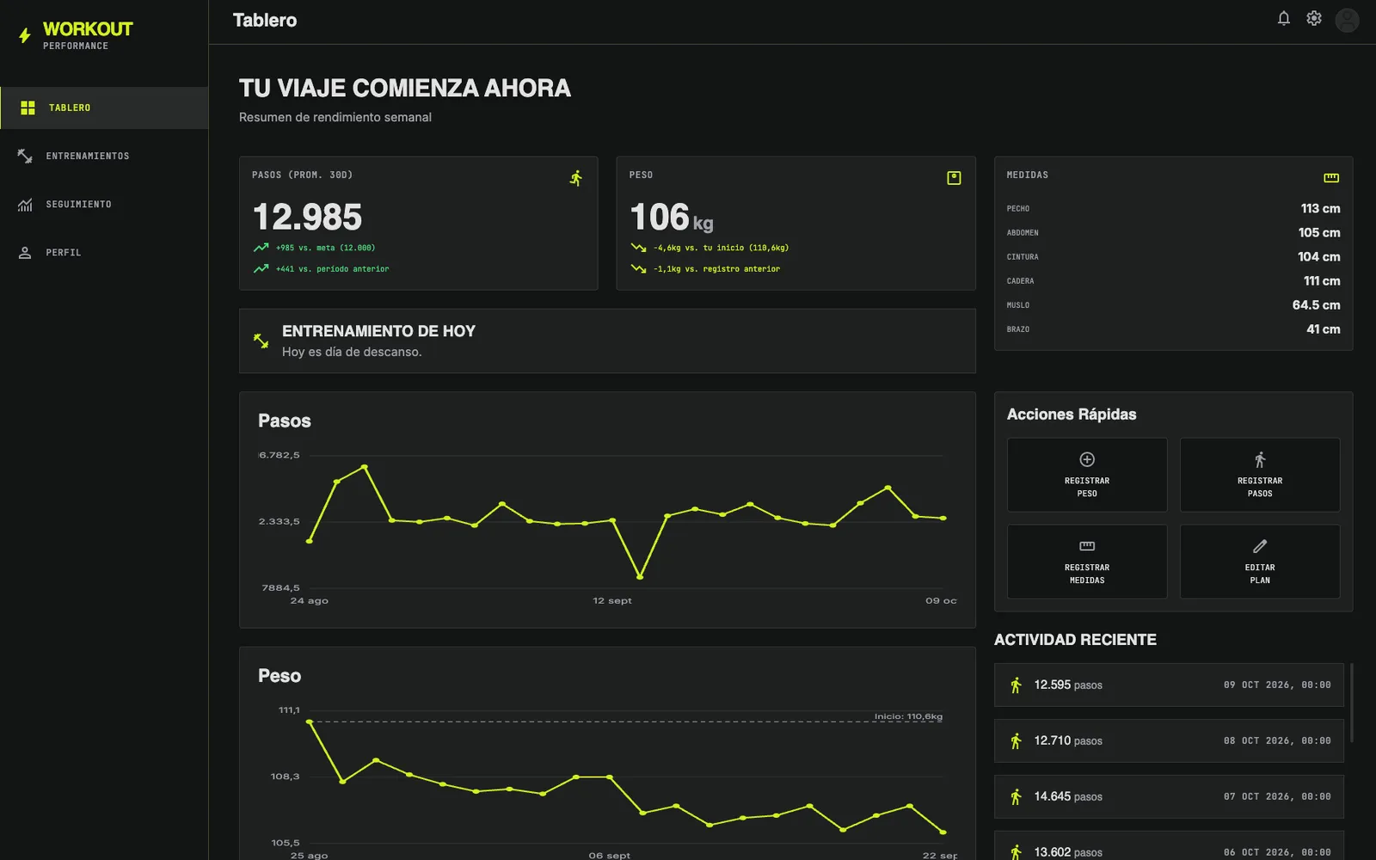
Task: Click the dumbbell icon beside Entrenamiento de Hoy
Action: [x=261, y=341]
